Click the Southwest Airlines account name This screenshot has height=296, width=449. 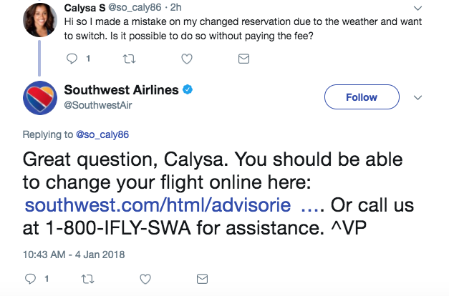coord(120,91)
